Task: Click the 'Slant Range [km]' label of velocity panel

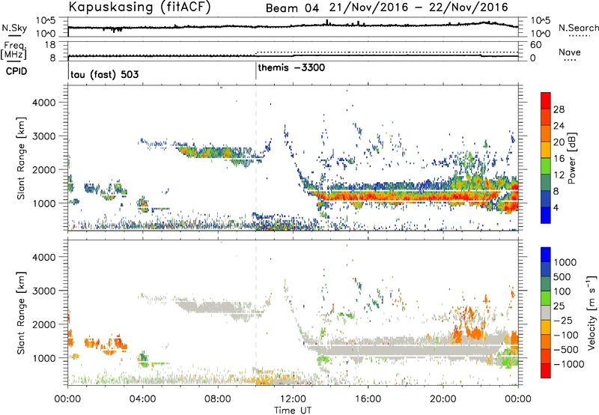Action: pyautogui.click(x=21, y=313)
